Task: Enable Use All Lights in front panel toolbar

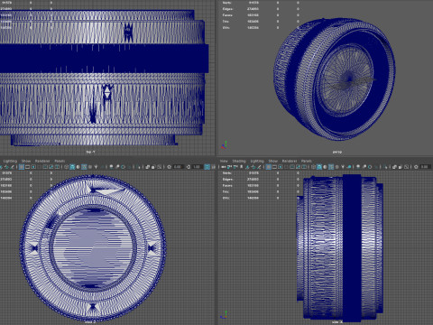Action: coord(96,166)
